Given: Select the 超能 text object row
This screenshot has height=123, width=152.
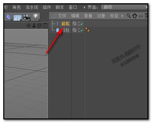Looking at the screenshot, I should pyautogui.click(x=65, y=23).
